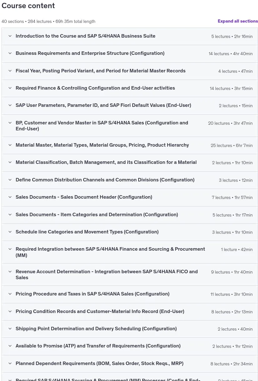This screenshot has width=258, height=381.
Task: Expand chevron beside BP, Customer and Vendor Master
Action: coord(10,123)
